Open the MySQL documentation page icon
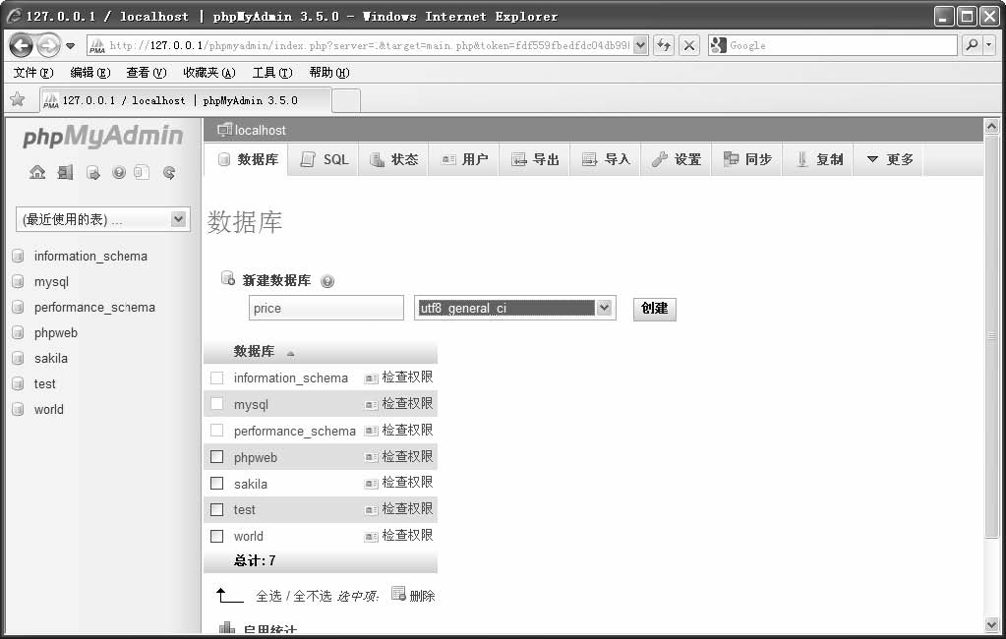1006x639 pixels. [142, 172]
